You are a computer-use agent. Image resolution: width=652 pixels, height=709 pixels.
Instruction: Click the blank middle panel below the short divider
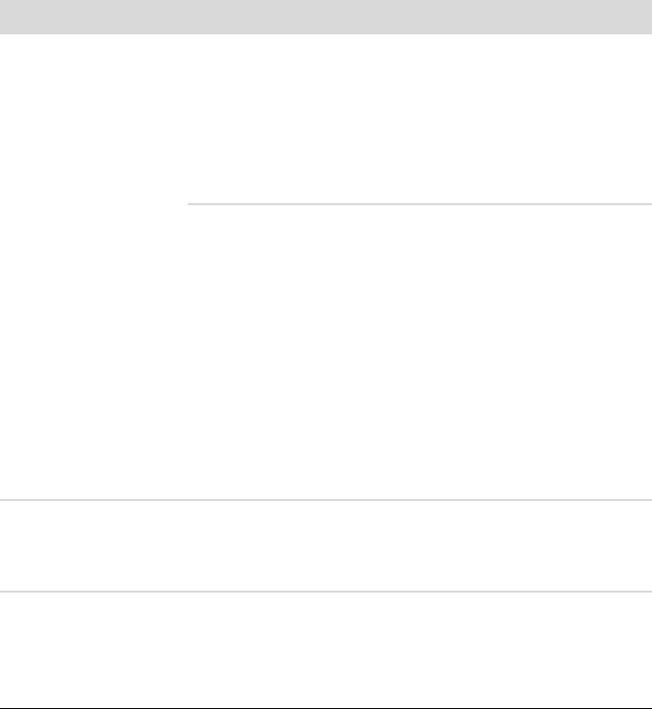[x=419, y=352]
